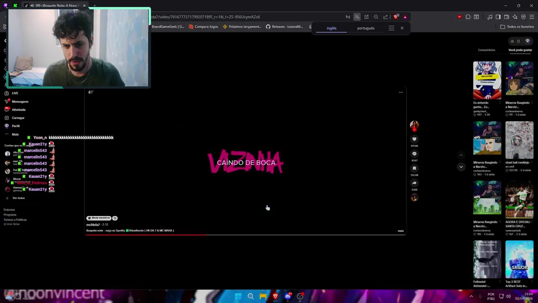Switch to the Você pode gostar tab
The width and height of the screenshot is (538, 303).
[520, 50]
